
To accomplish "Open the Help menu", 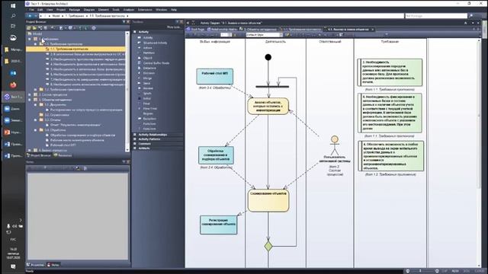I will pos(174,10).
